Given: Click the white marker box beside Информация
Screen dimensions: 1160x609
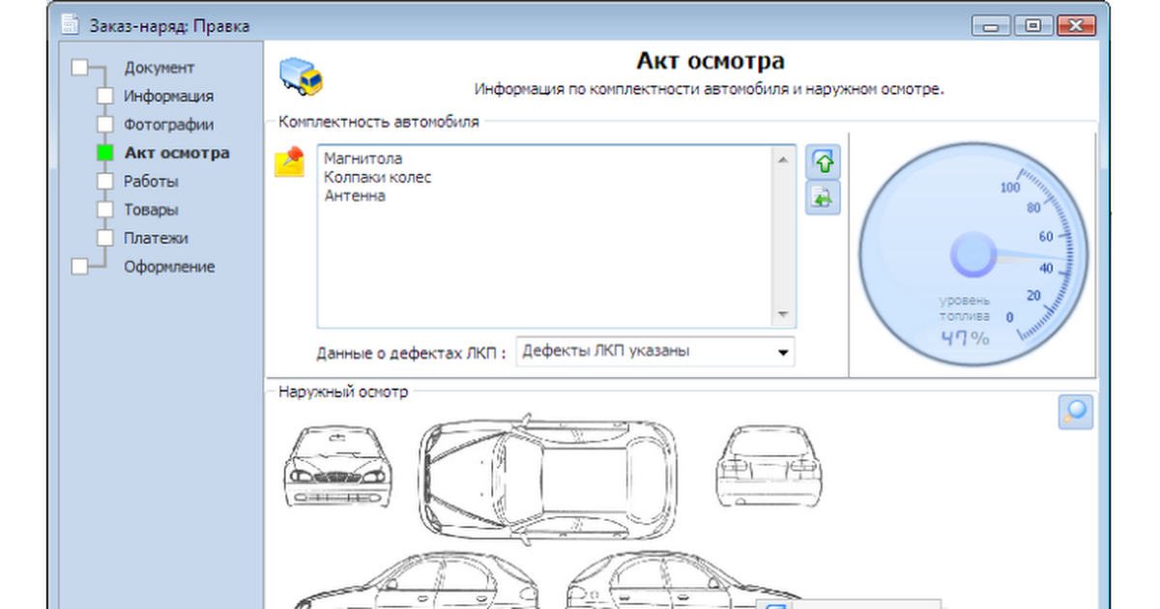Looking at the screenshot, I should pos(104,96).
